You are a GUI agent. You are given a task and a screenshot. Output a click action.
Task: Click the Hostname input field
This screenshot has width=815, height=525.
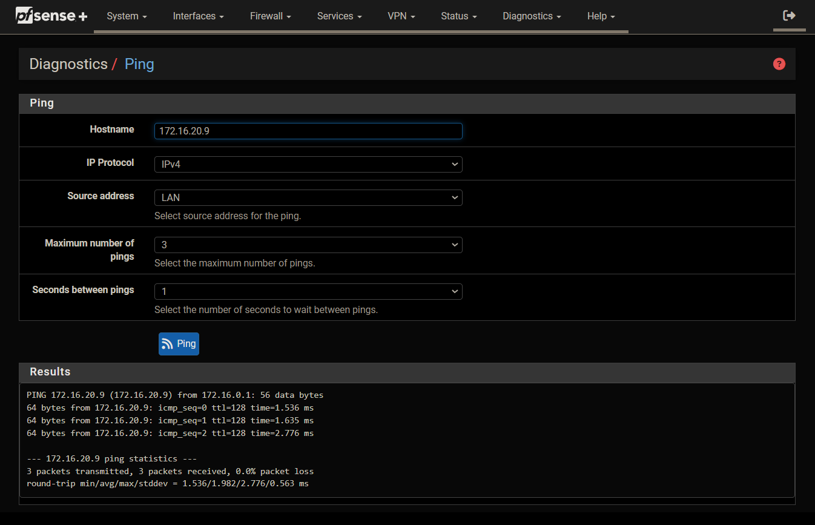pos(308,131)
